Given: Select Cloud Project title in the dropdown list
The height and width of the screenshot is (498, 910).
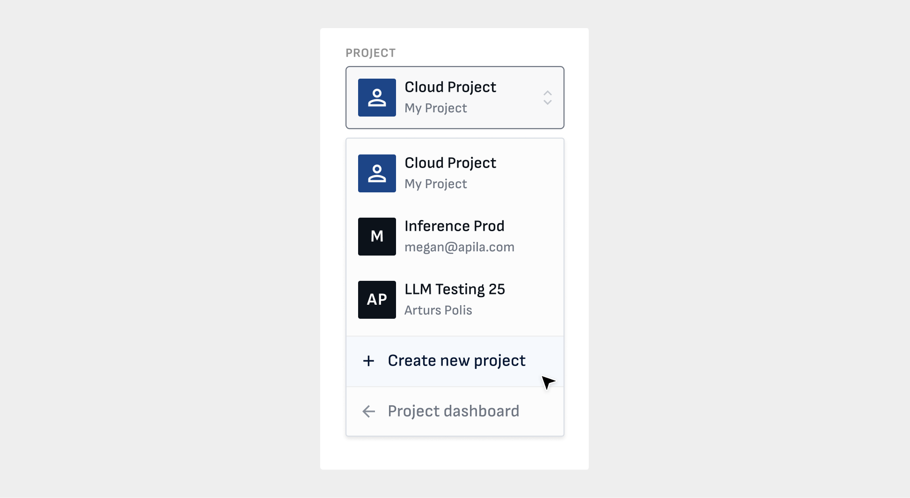Looking at the screenshot, I should 450,163.
